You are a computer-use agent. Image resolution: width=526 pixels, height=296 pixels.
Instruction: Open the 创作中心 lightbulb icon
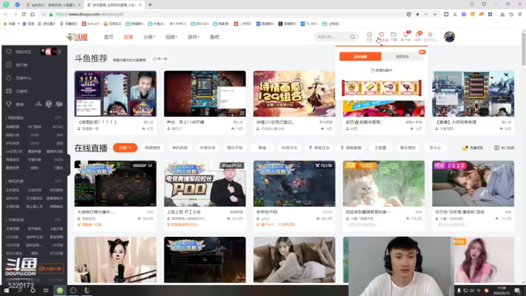[430, 37]
